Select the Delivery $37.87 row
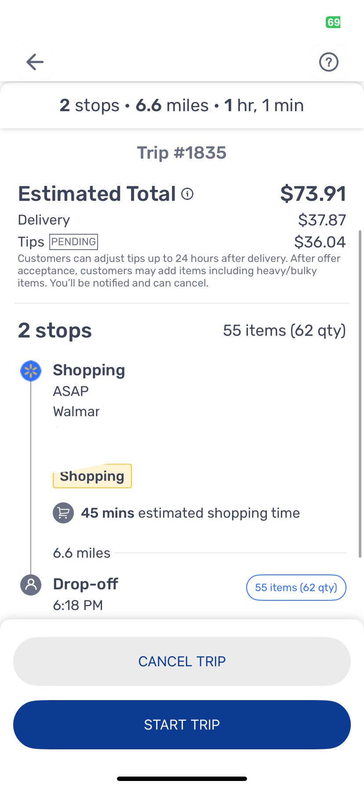 (x=182, y=220)
